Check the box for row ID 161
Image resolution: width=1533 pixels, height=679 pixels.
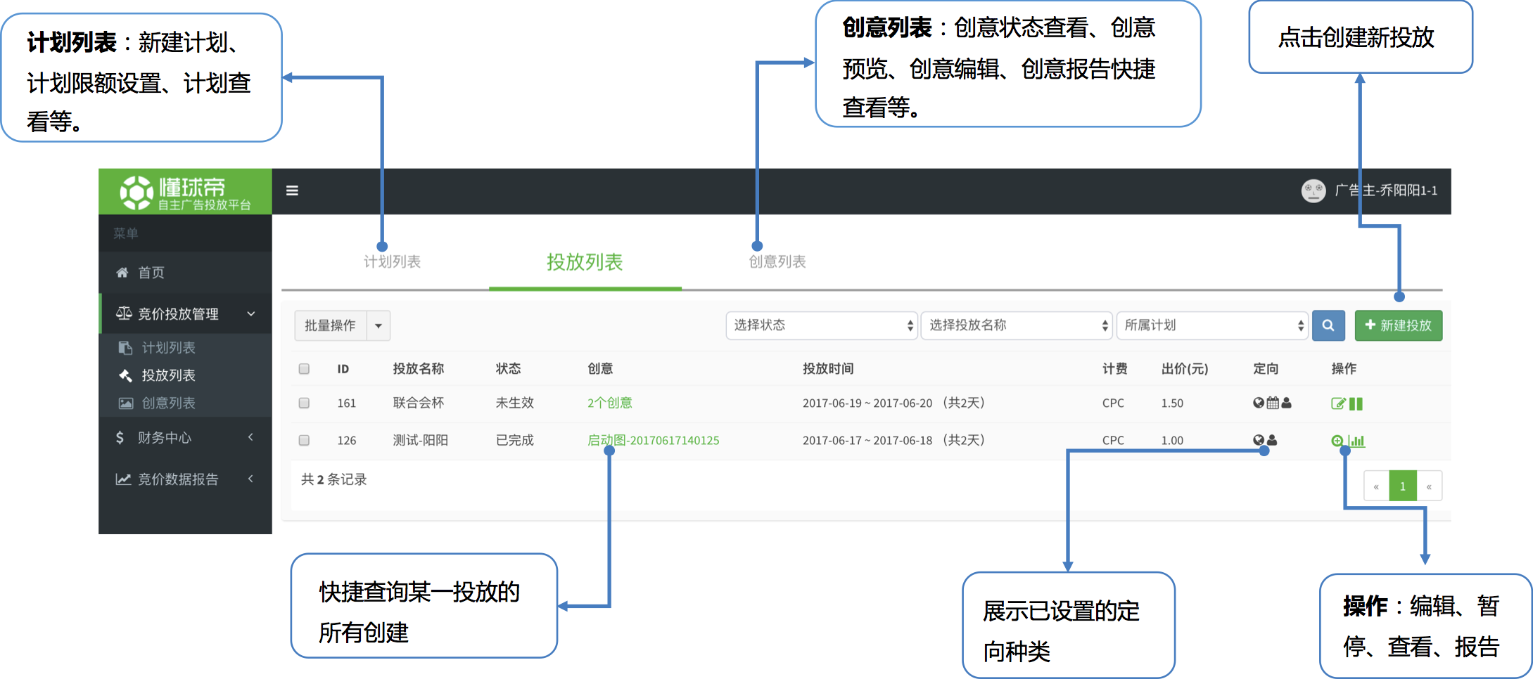(x=304, y=403)
